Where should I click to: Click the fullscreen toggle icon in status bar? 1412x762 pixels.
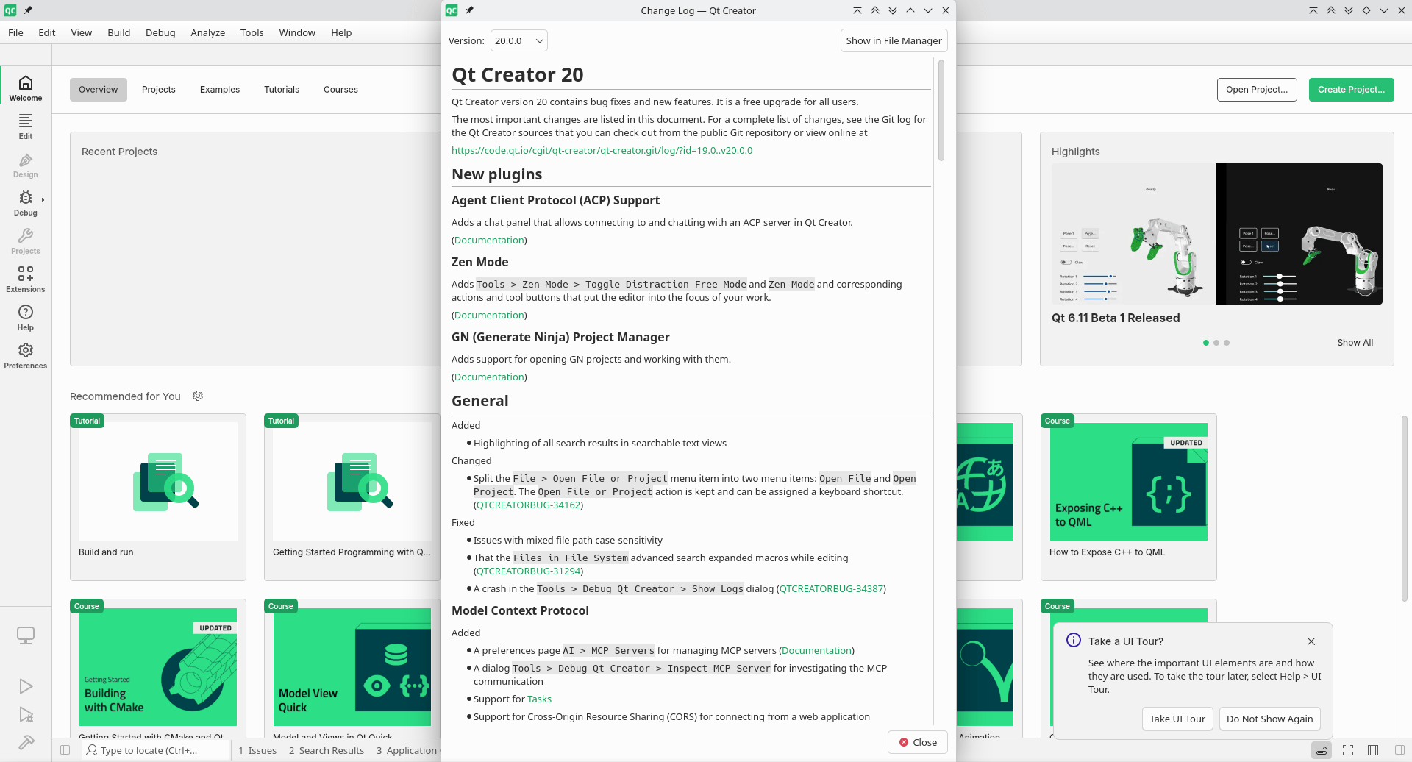tap(1348, 750)
